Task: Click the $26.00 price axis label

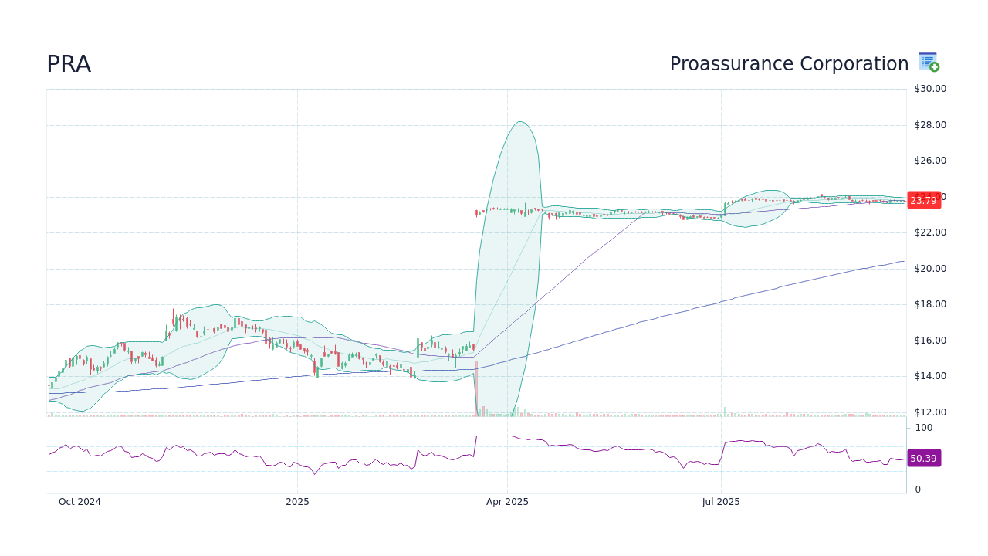Action: (x=930, y=161)
